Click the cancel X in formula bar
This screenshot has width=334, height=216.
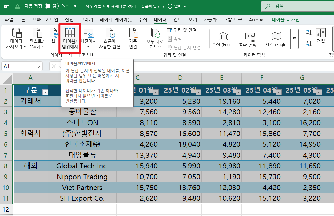(x=54, y=66)
